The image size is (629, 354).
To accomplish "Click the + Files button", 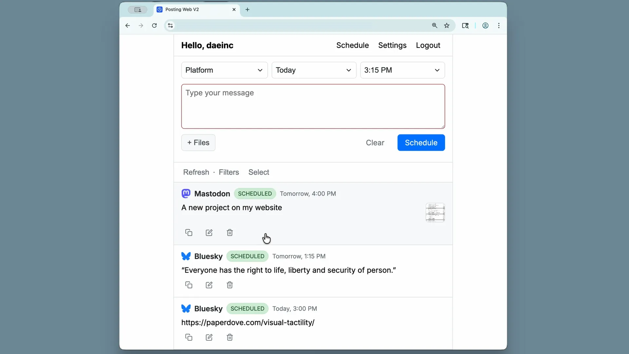I will 198,143.
